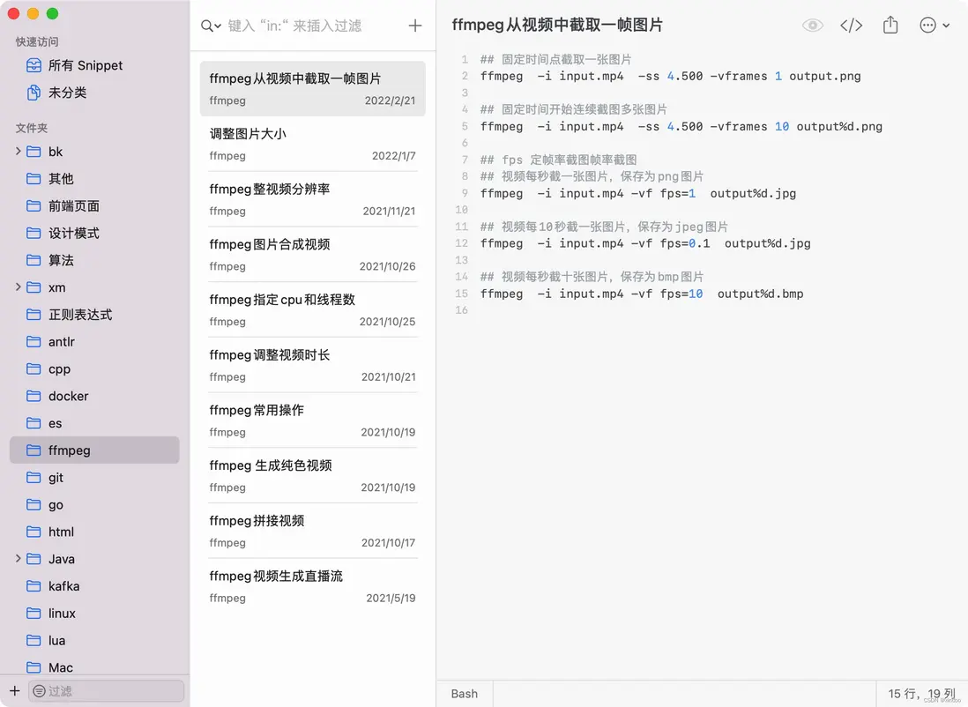
Task: Open the 正则表达式 folder
Action: tap(94, 315)
